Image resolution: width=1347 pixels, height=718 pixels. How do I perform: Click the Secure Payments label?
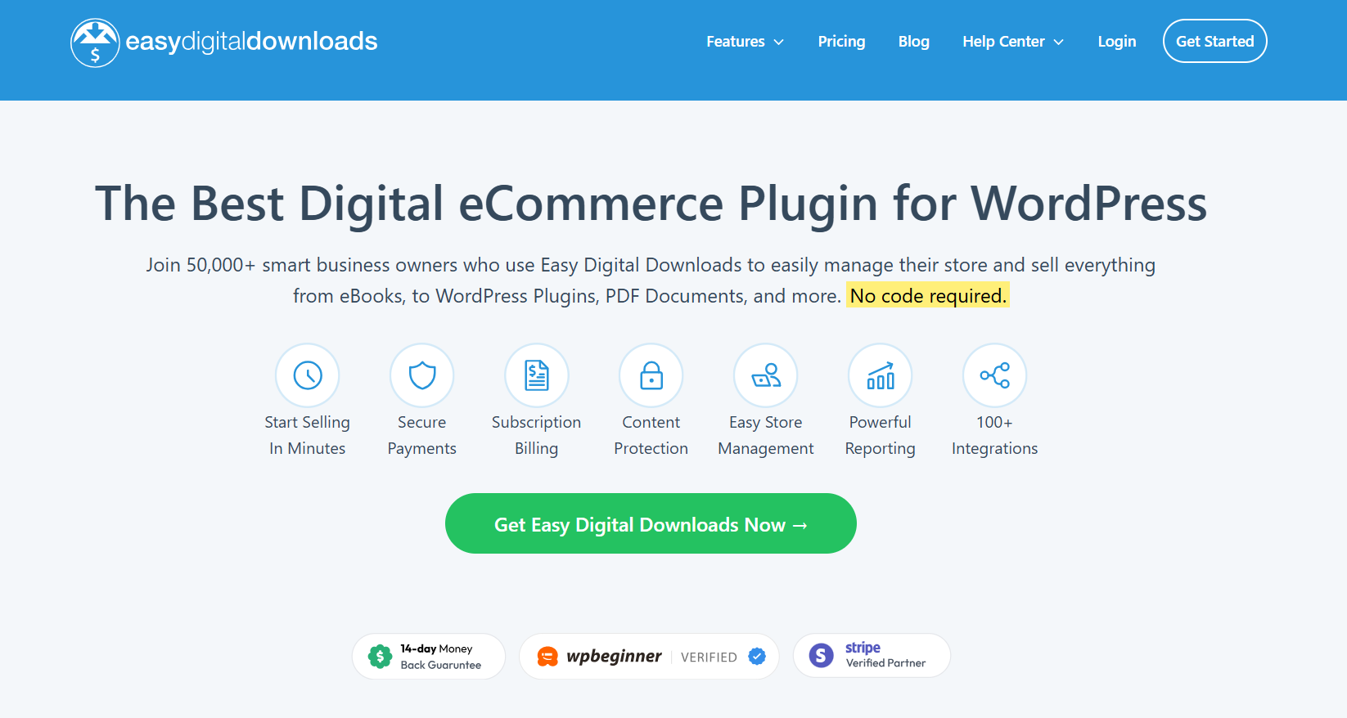[x=422, y=435]
